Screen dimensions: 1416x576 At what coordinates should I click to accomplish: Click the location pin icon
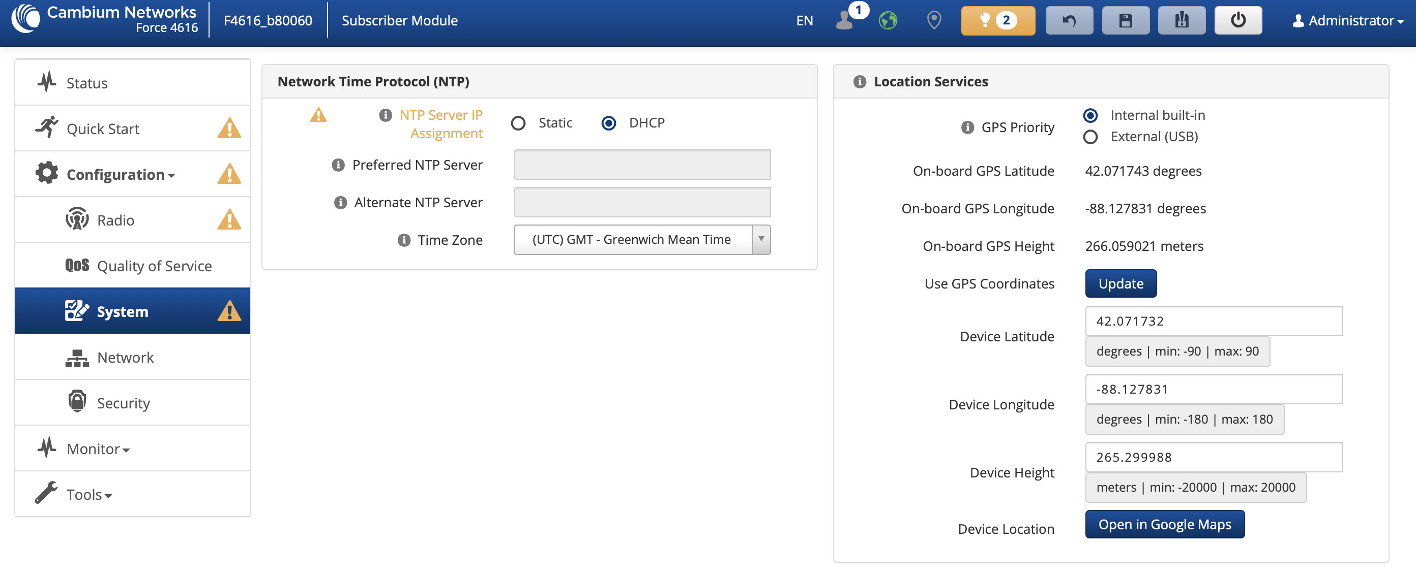point(933,20)
